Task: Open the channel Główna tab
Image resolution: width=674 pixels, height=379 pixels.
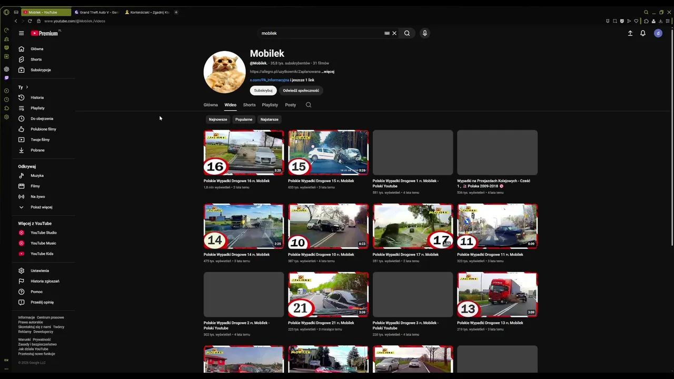Action: coord(211,105)
